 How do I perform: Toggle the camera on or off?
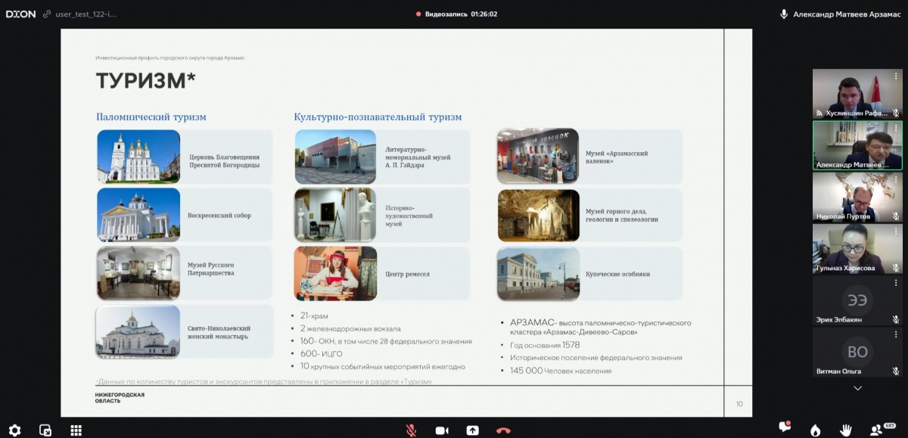click(442, 430)
